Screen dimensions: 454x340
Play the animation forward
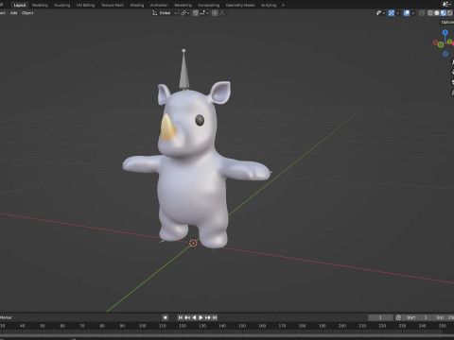[201, 317]
